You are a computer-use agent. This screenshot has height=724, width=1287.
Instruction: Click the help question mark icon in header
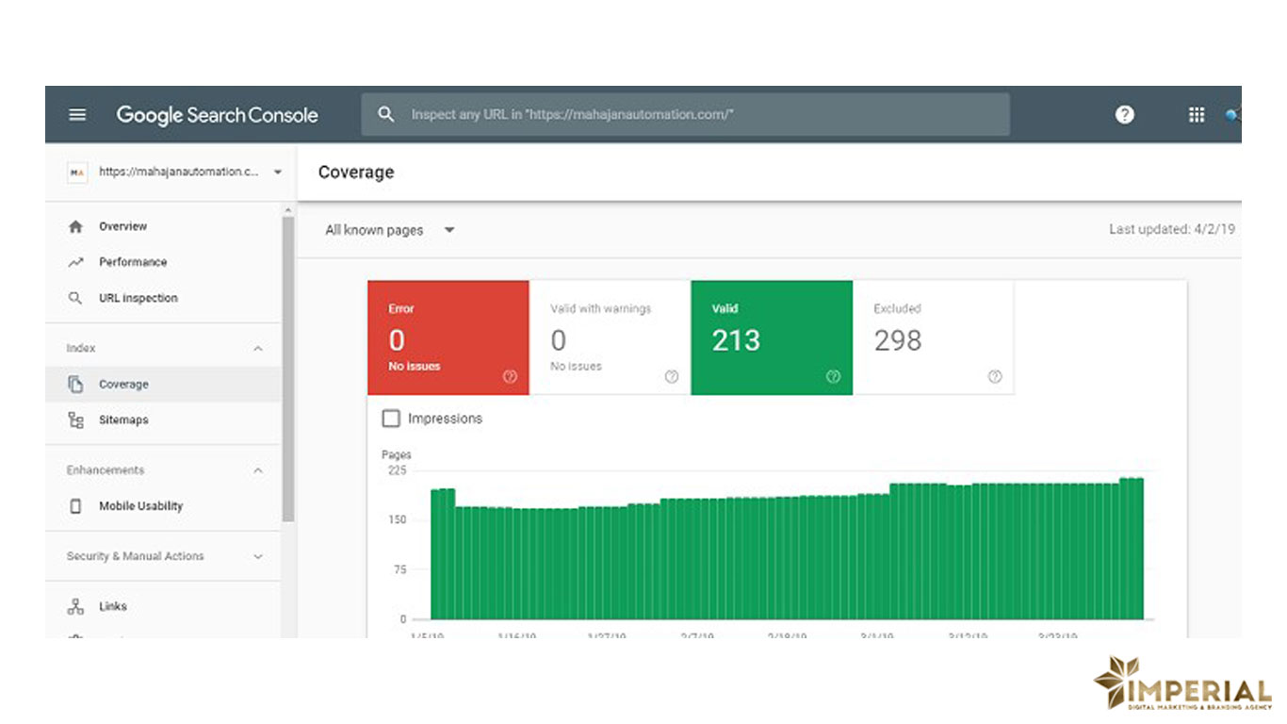1124,115
